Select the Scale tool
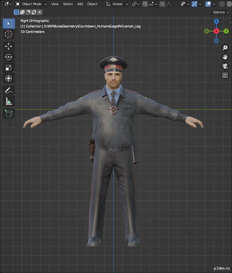Screen dimensions: 232x273 tap(9, 68)
